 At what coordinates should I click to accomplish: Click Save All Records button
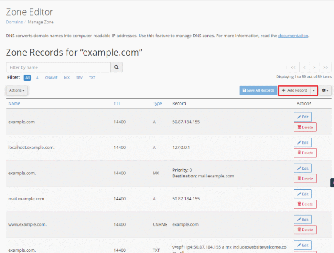pyautogui.click(x=258, y=90)
